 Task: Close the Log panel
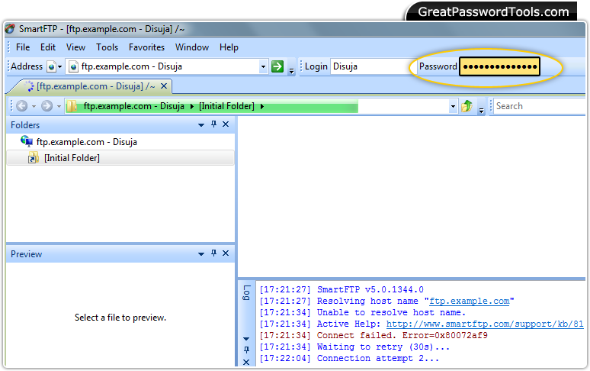[246, 362]
